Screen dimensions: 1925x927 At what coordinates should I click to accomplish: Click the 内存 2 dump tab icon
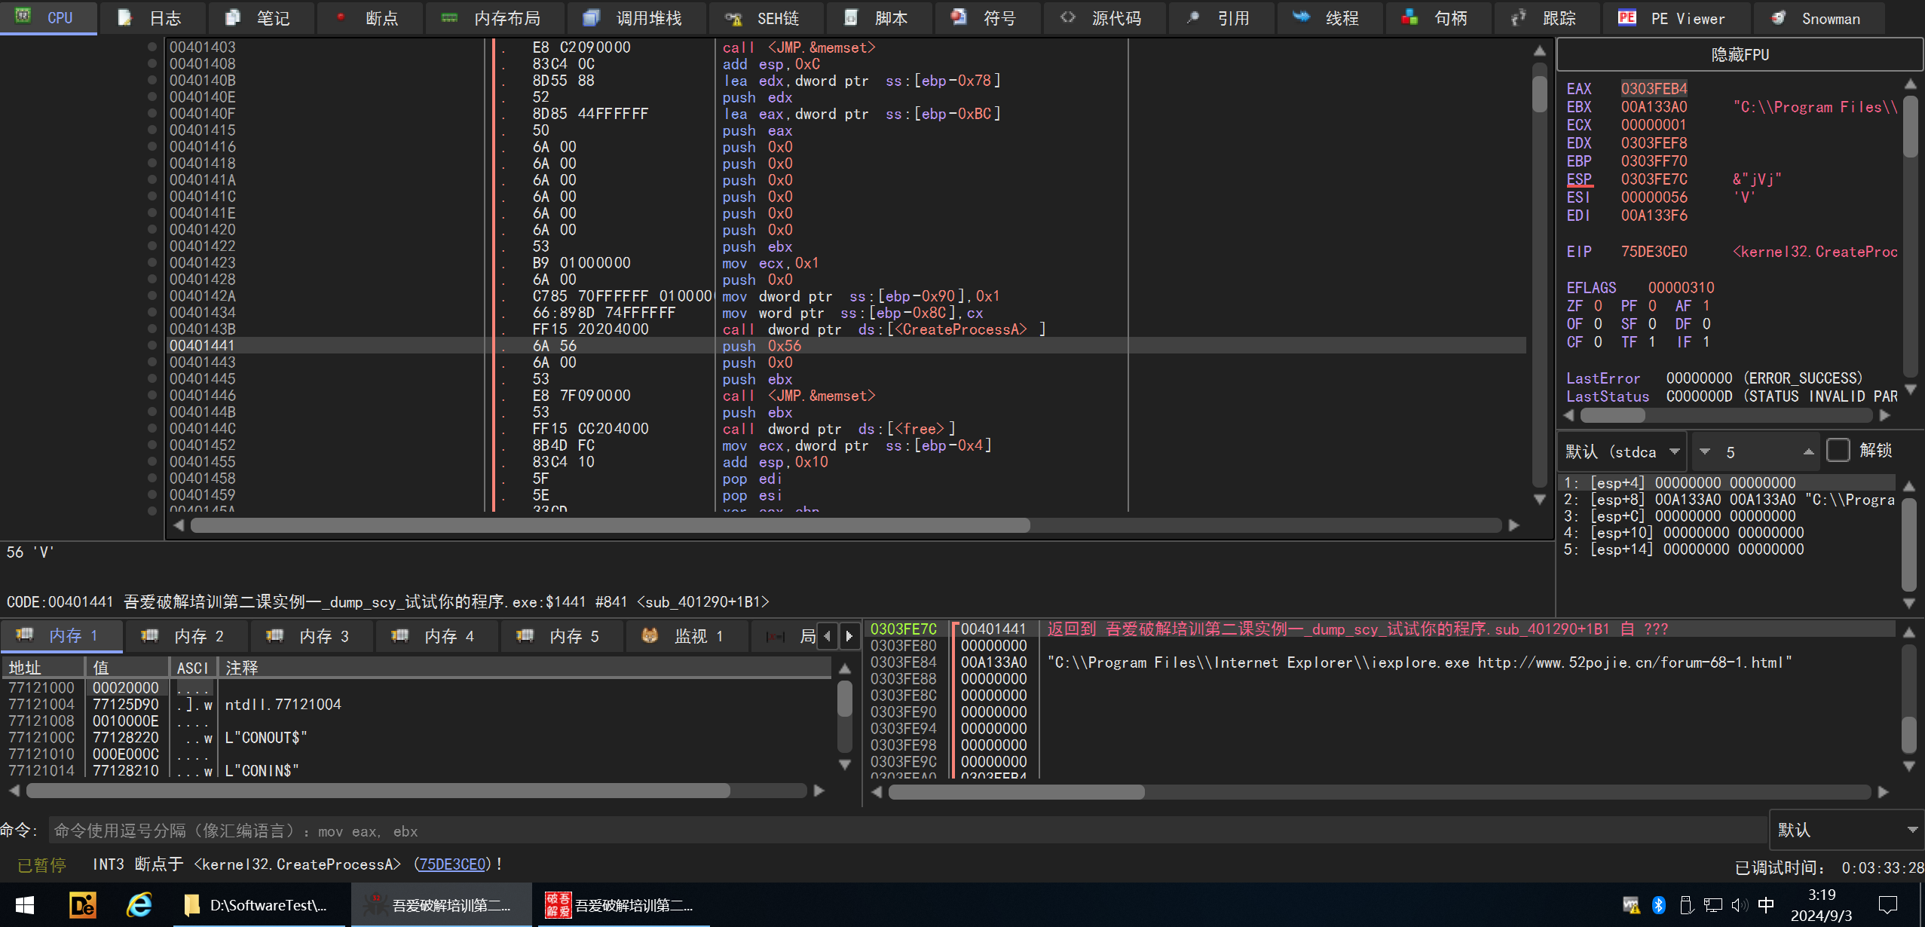click(x=150, y=635)
